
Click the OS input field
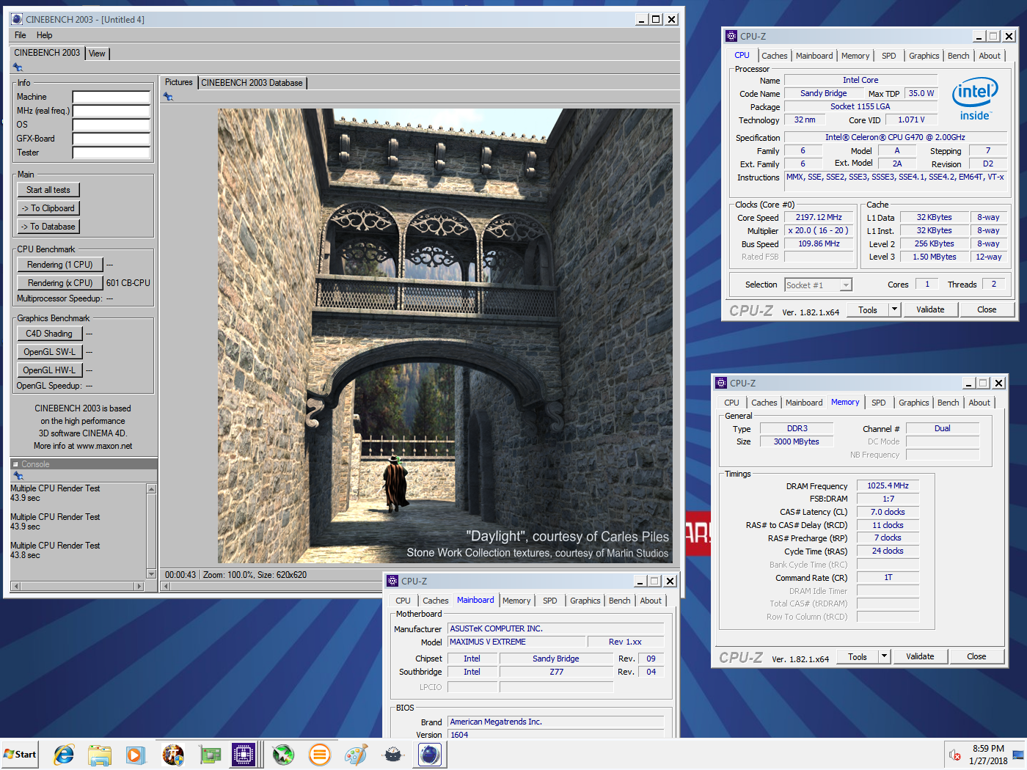[x=111, y=125]
